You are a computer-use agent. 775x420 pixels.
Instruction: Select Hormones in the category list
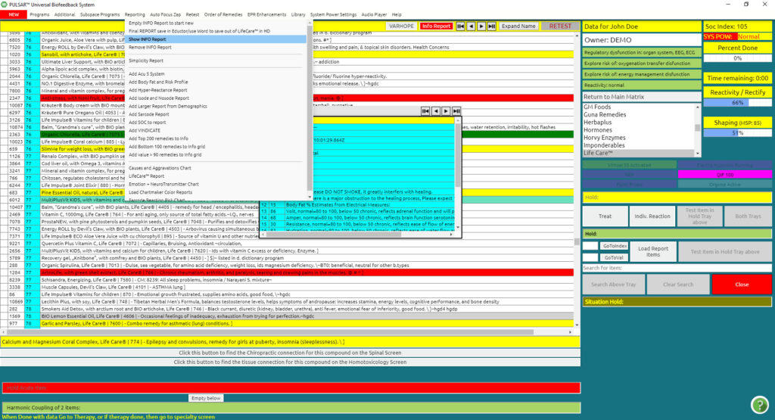pos(597,129)
